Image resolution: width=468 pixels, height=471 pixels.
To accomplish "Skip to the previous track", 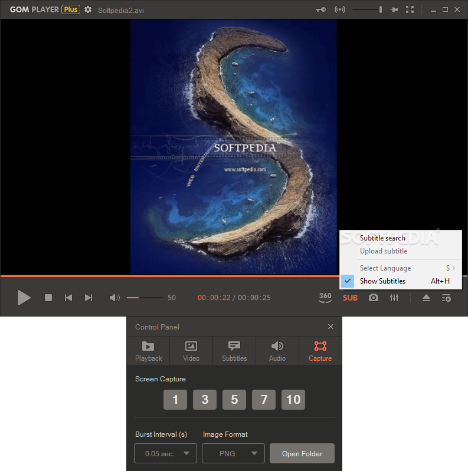I will (x=68, y=298).
